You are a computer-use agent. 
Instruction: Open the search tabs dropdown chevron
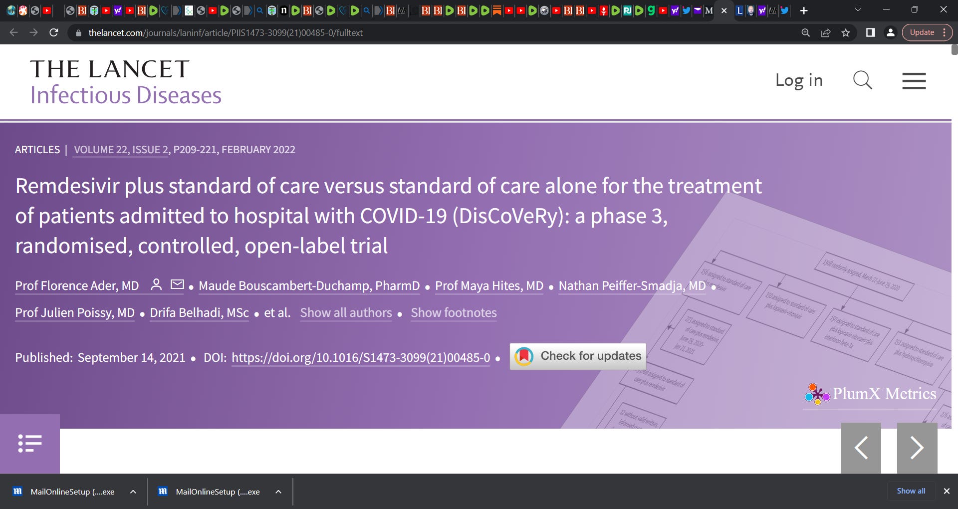858,9
